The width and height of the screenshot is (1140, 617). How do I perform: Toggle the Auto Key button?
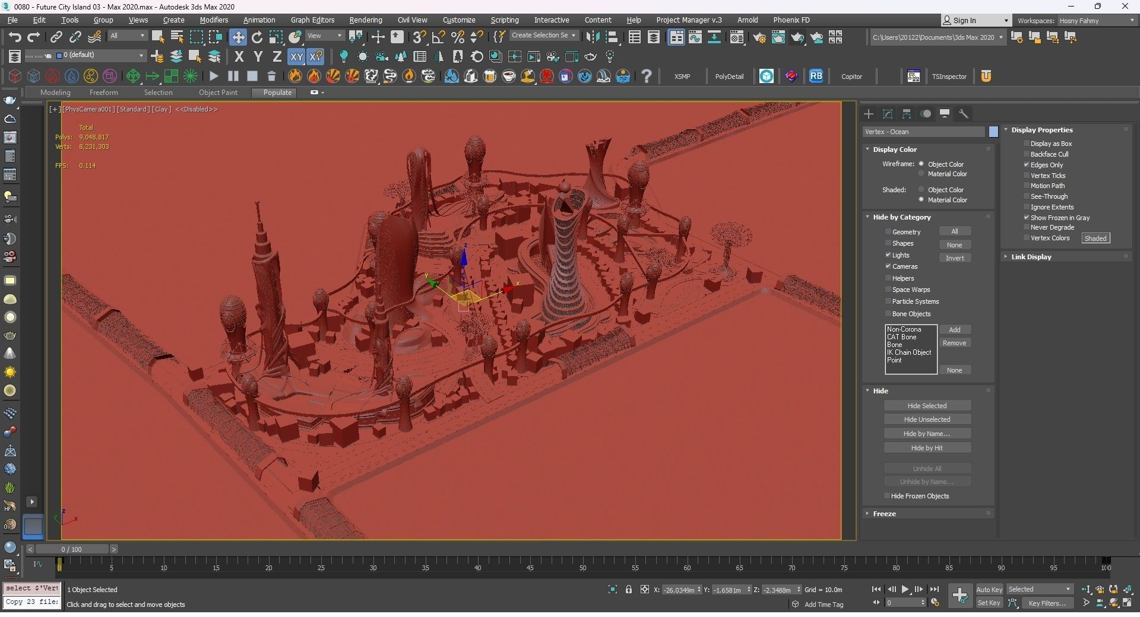coord(989,589)
